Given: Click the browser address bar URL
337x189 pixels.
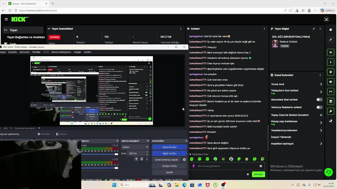Looking at the screenshot, I should pos(38,10).
